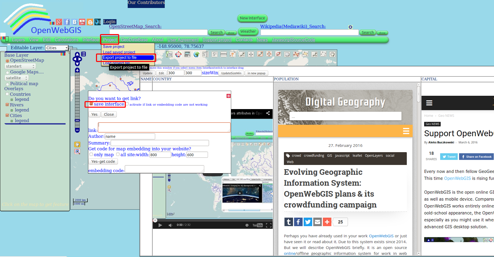Click the video progress bar

pyautogui.click(x=213, y=220)
